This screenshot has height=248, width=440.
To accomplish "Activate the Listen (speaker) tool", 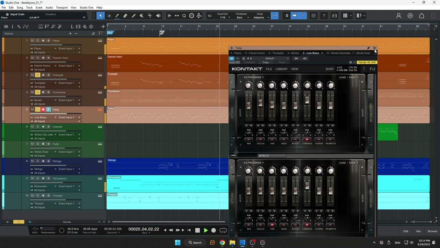I will pos(158,15).
